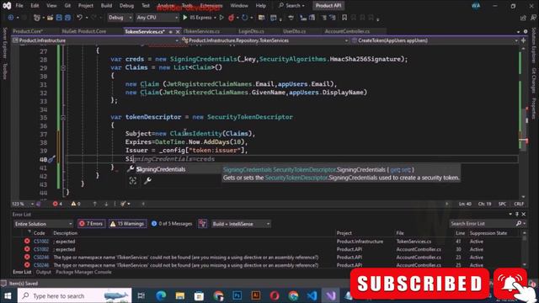This screenshot has height=303, width=539.
Task: Switch to the Package Manager Console tab
Action: pos(83,272)
